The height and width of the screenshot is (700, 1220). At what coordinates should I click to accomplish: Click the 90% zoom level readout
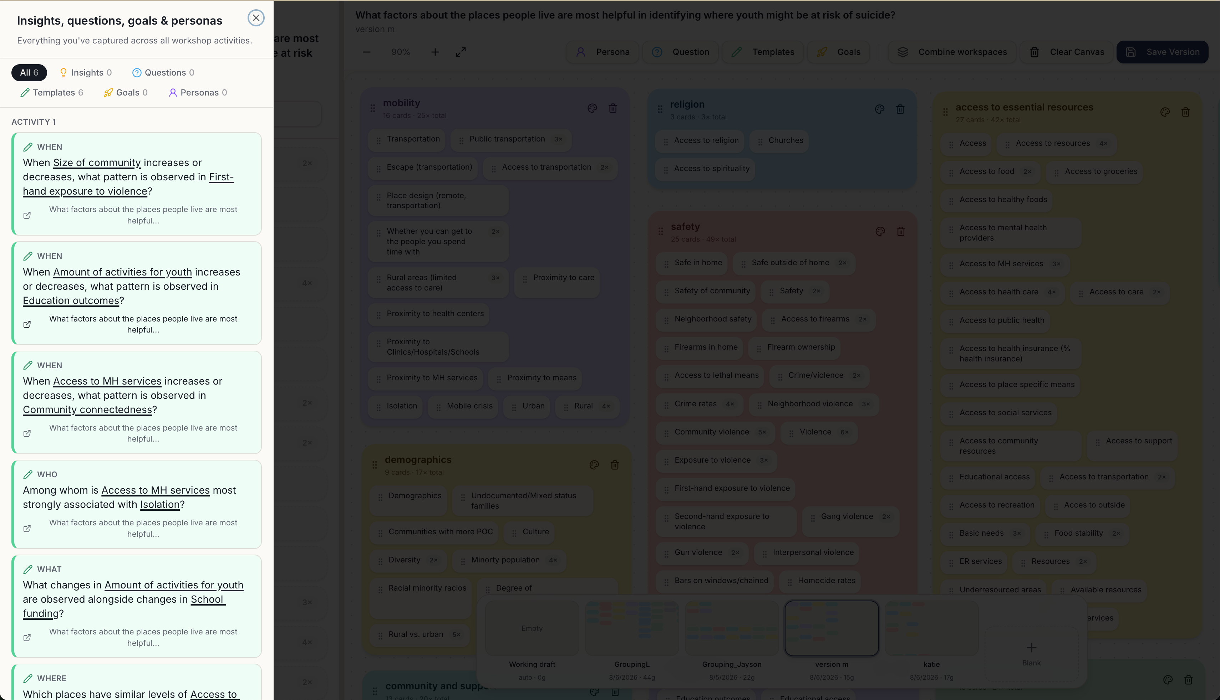[401, 52]
